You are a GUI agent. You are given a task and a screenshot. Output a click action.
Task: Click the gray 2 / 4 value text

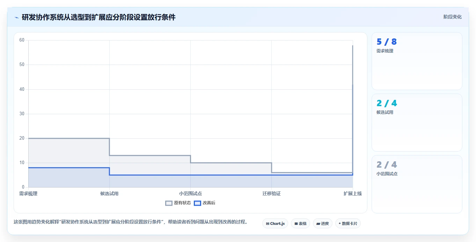pyautogui.click(x=387, y=165)
